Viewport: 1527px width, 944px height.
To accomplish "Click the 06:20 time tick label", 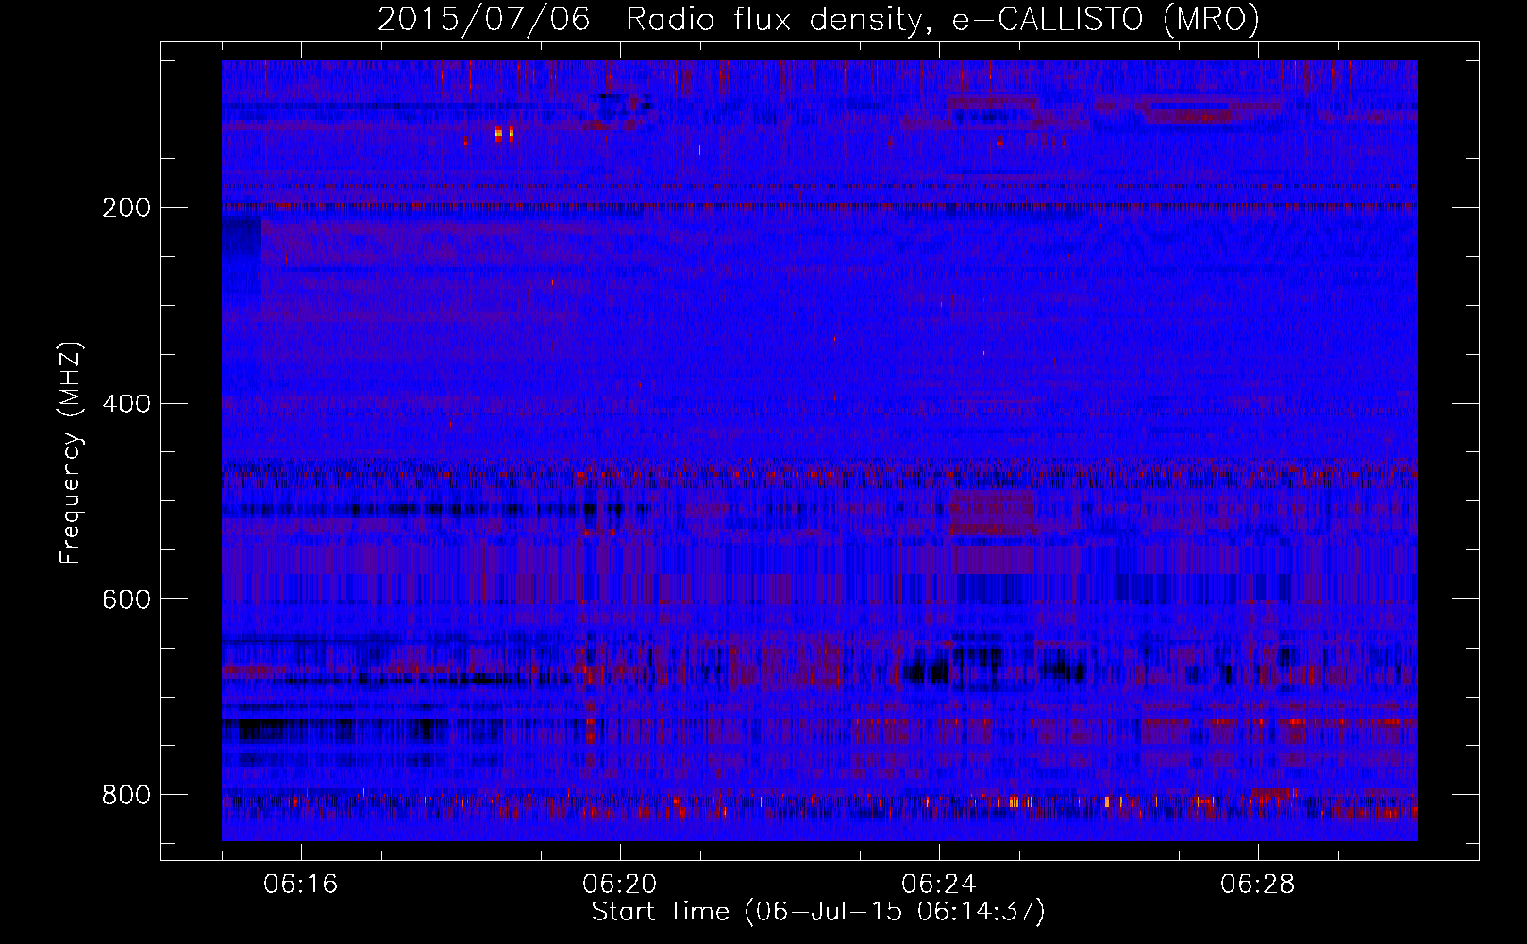I will pos(620,885).
